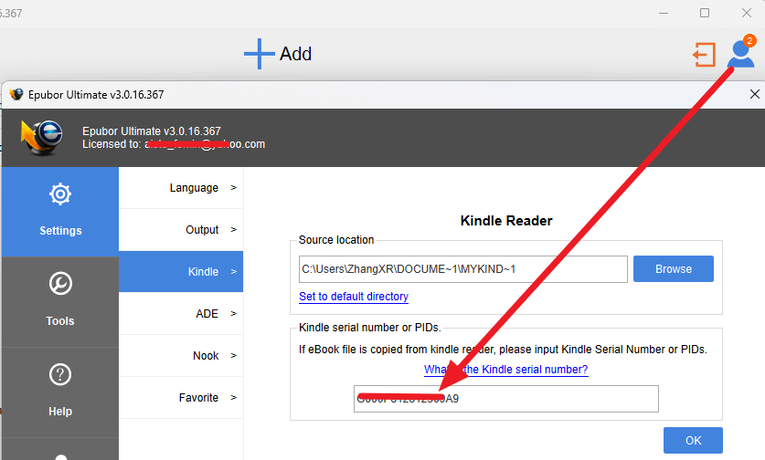
Task: Expand the Kindle settings arrow
Action: [234, 271]
